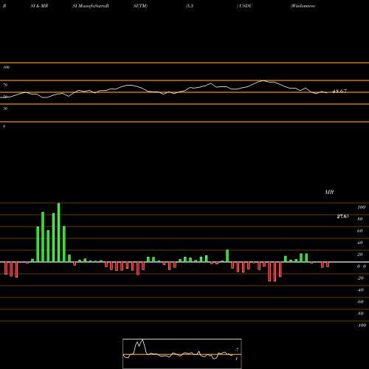This screenshot has width=369, height=369.
Task: Click the 'SI(TM)' header label
Action: pos(140,6)
